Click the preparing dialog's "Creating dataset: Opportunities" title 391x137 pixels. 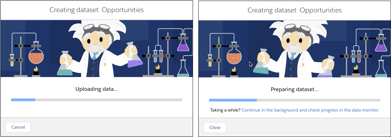294,10
